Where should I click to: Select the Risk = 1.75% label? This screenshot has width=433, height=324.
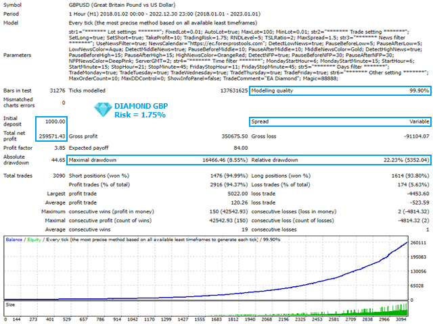[x=140, y=115]
